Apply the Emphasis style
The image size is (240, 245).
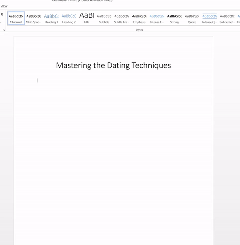point(139,18)
